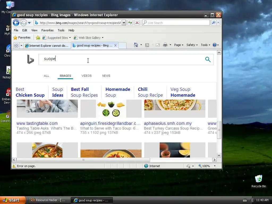Open the File menu
Screen dimensions: 272x204
(16, 30)
